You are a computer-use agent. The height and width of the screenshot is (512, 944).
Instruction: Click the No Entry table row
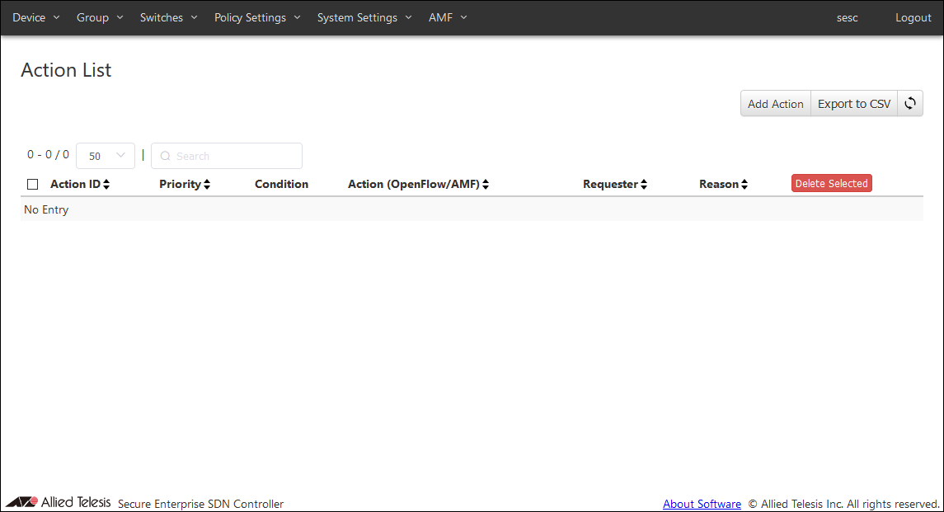click(472, 209)
